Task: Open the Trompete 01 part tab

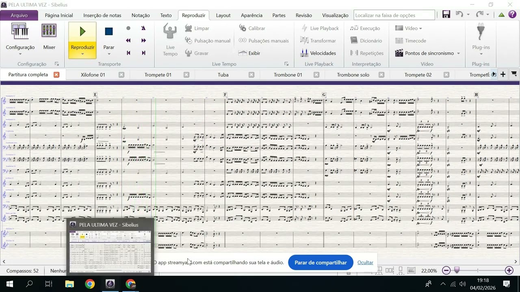Action: pos(158,75)
